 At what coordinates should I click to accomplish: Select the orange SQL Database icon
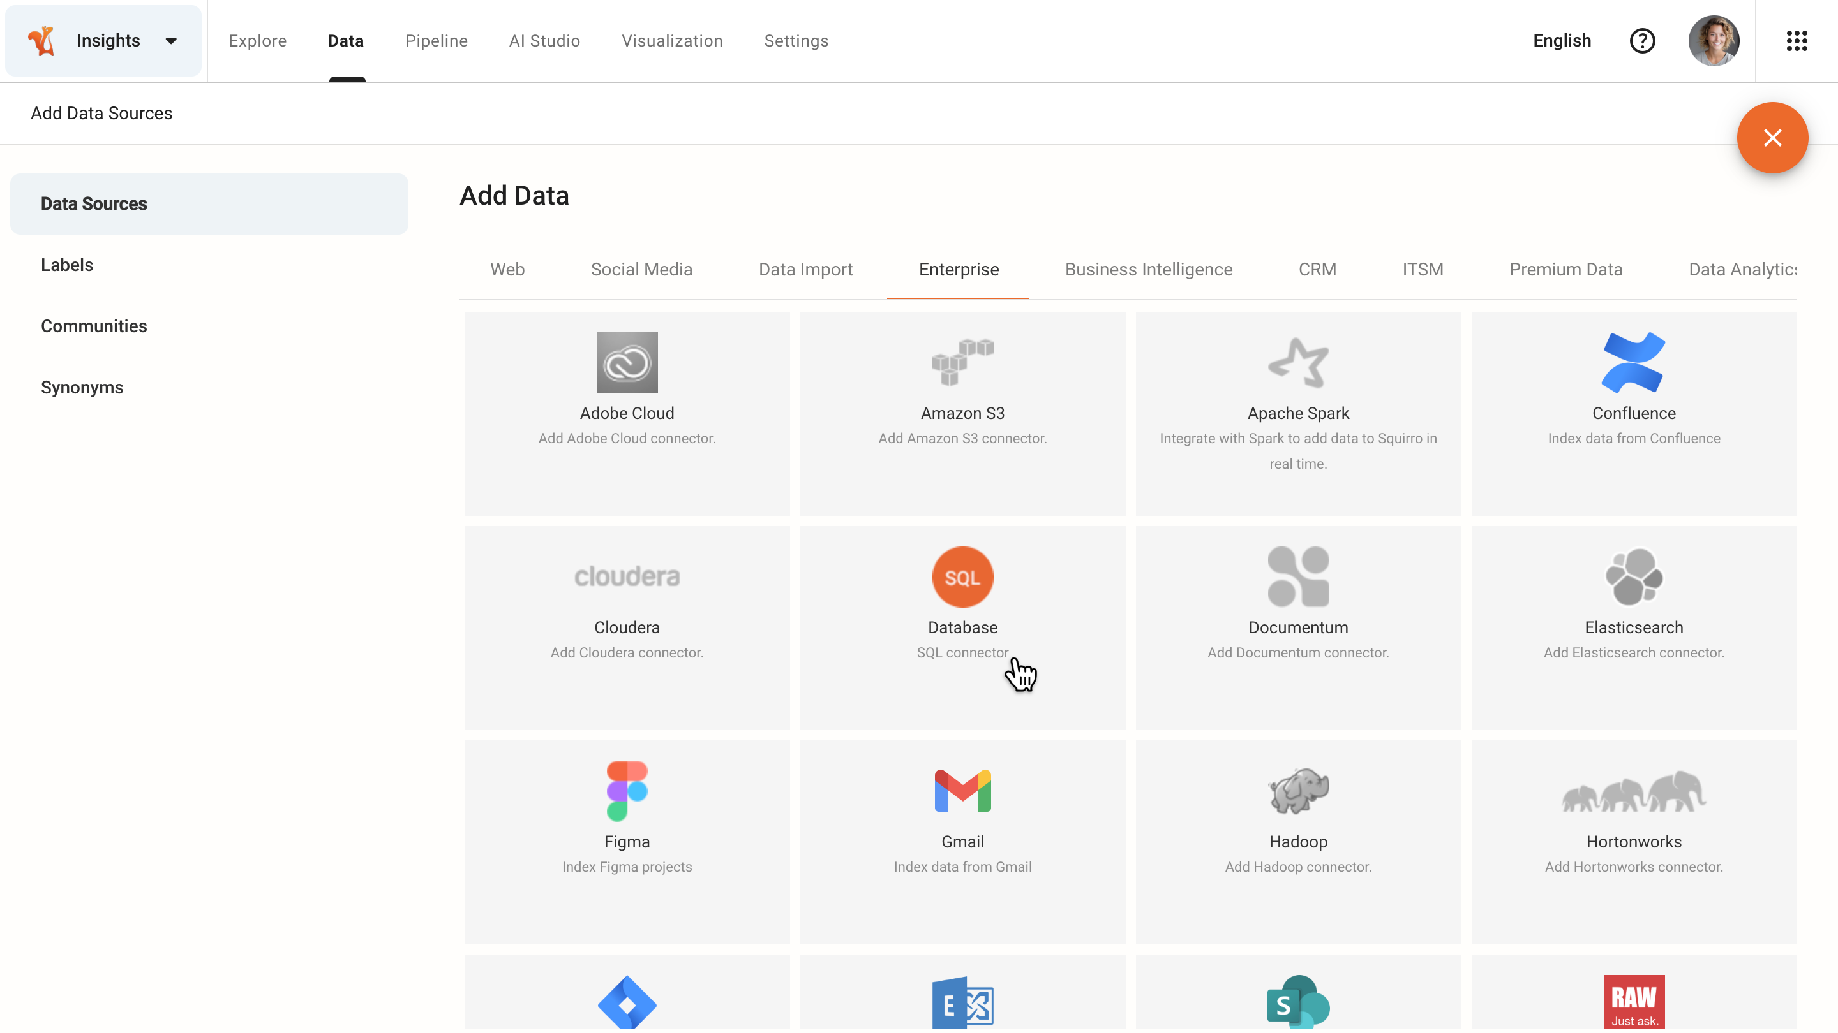[962, 576]
